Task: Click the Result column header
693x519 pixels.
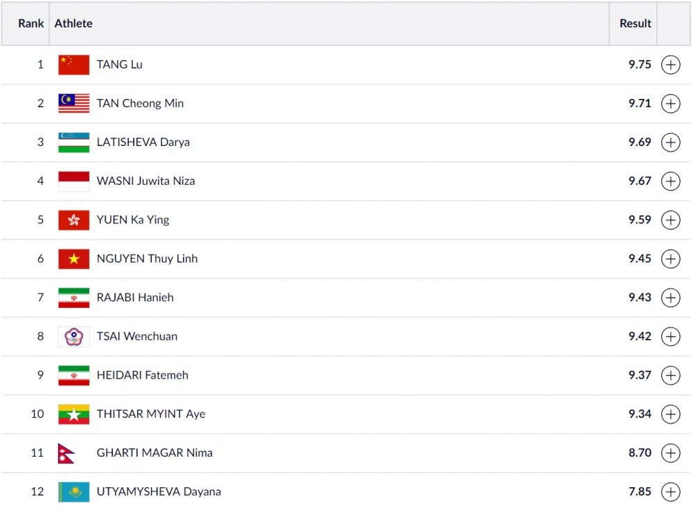Action: click(x=635, y=24)
